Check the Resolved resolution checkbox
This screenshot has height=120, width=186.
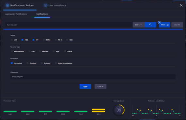[27, 63]
